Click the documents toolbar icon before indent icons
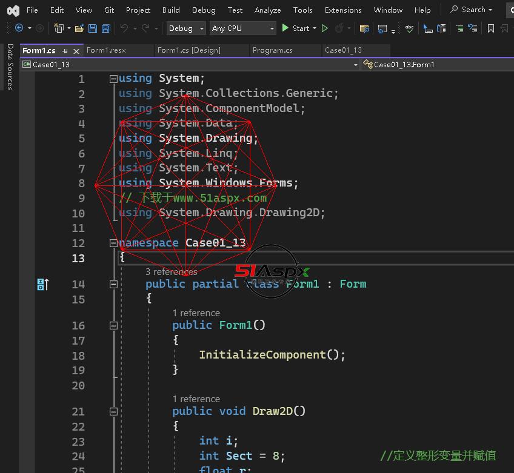Viewport: 514px width, 473px height. (x=441, y=28)
